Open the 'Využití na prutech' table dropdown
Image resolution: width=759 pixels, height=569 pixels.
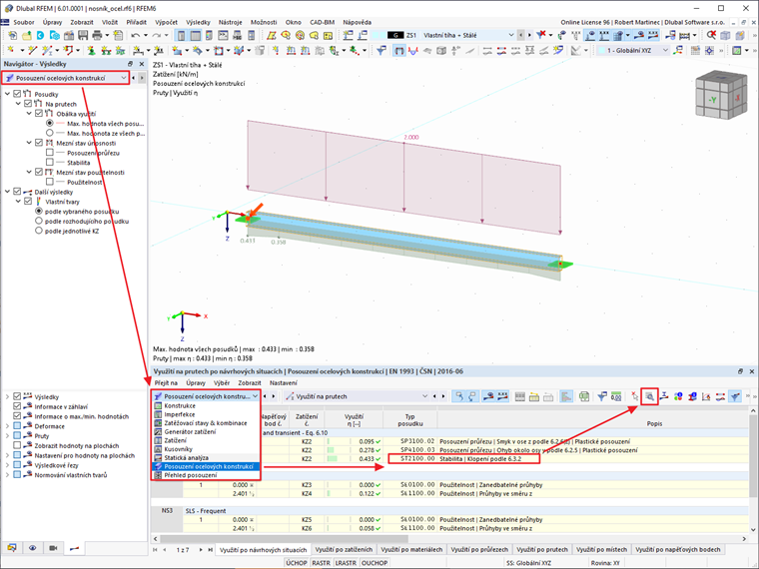point(425,396)
